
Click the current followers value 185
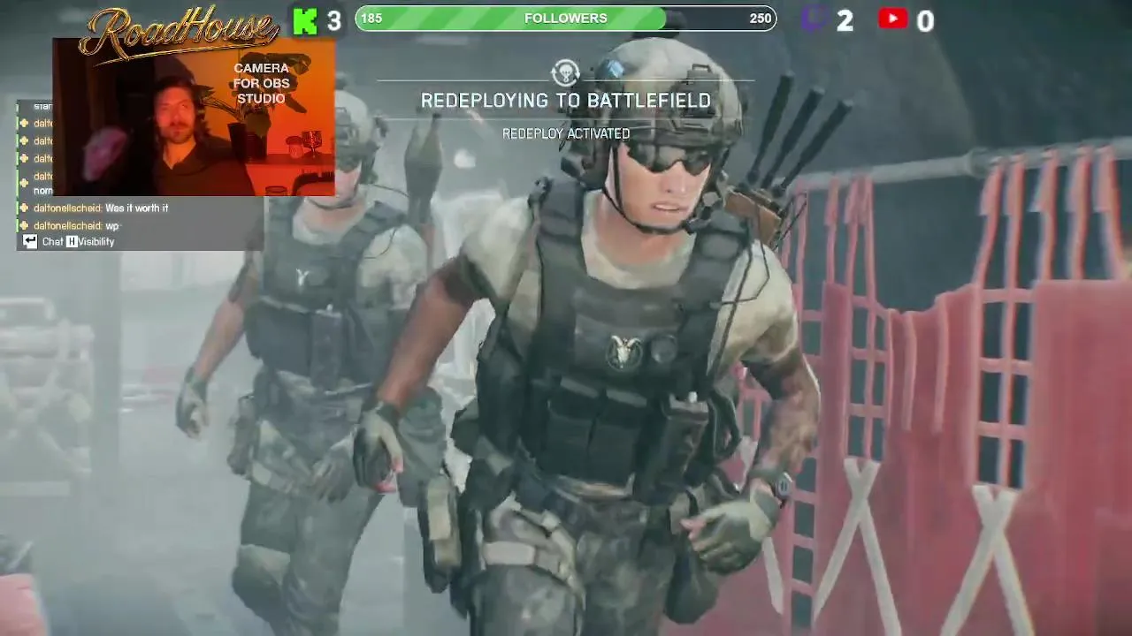tap(371, 19)
